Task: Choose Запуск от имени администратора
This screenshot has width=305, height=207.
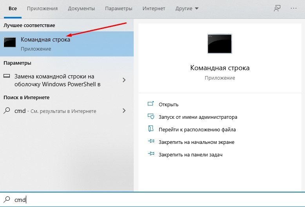Action: tap(198, 117)
